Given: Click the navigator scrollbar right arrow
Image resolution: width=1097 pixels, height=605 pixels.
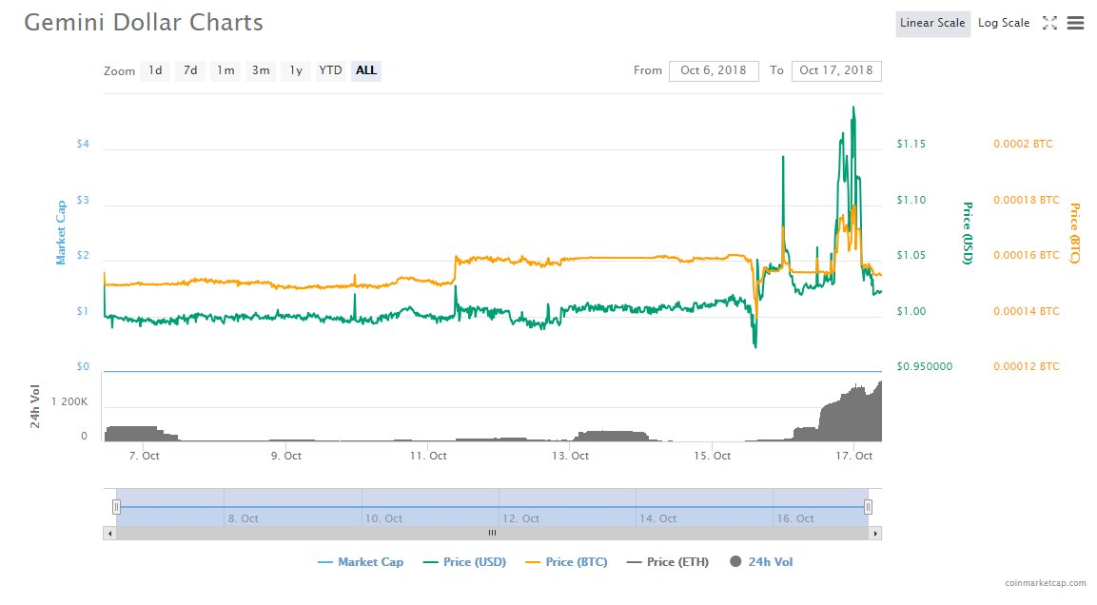Looking at the screenshot, I should click(x=875, y=533).
